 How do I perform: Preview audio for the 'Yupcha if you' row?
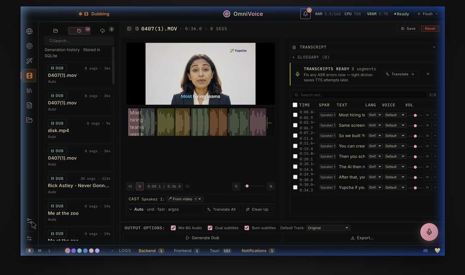point(427,187)
